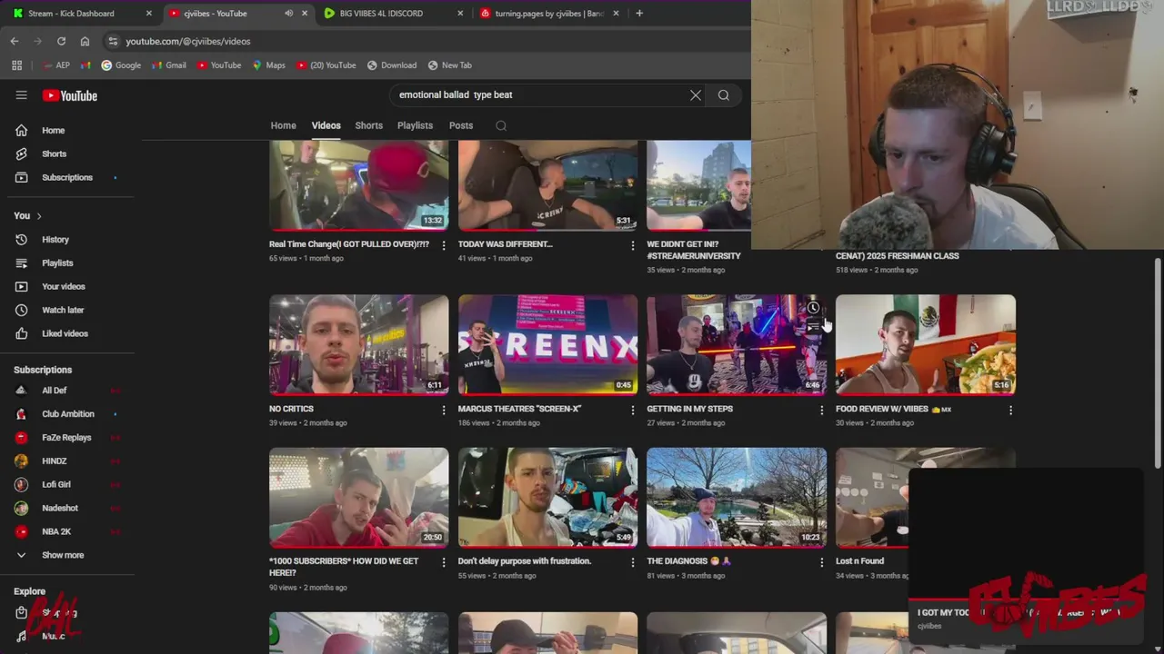Play the MARCUS THEATRES SCREEN-X thumbnail

pyautogui.click(x=547, y=344)
